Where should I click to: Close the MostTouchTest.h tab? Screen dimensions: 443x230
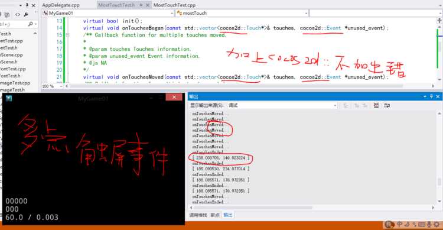pyautogui.click(x=148, y=5)
